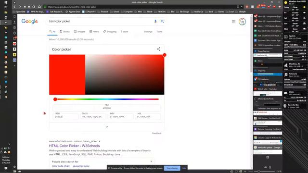Click the Rewind navigation icon in the toolbar
This screenshot has height=173, width=308.
coord(25,7)
